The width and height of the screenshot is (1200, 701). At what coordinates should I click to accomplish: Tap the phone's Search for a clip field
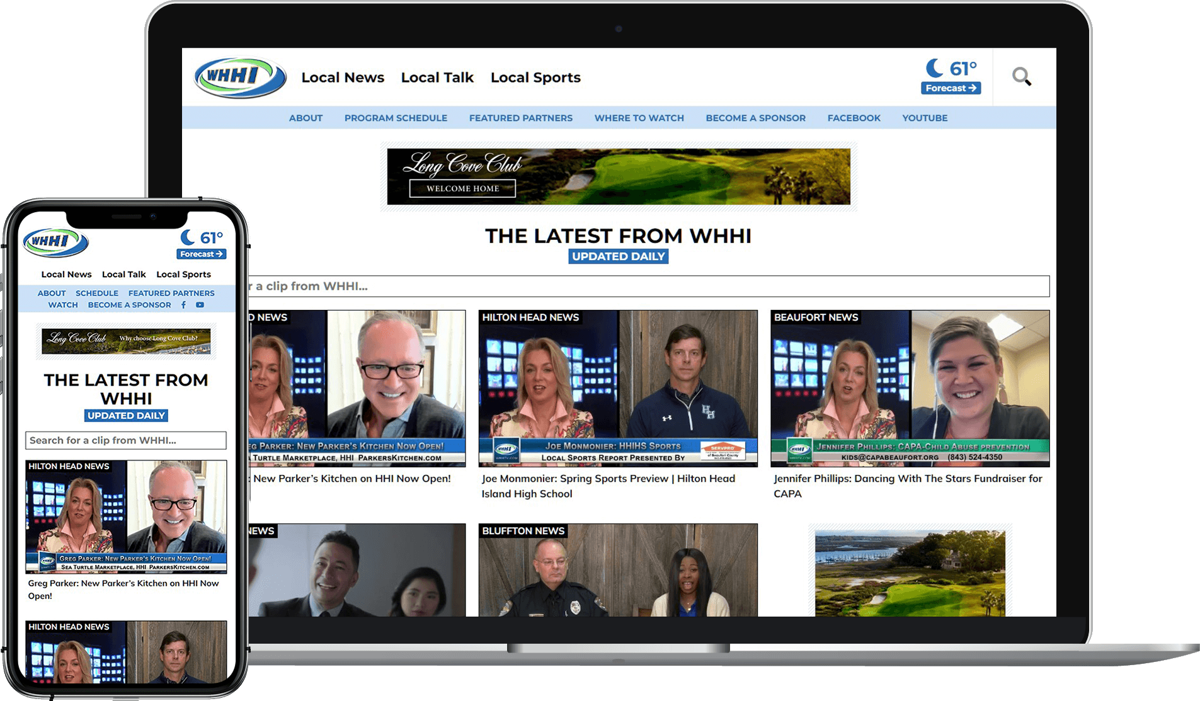click(x=126, y=440)
